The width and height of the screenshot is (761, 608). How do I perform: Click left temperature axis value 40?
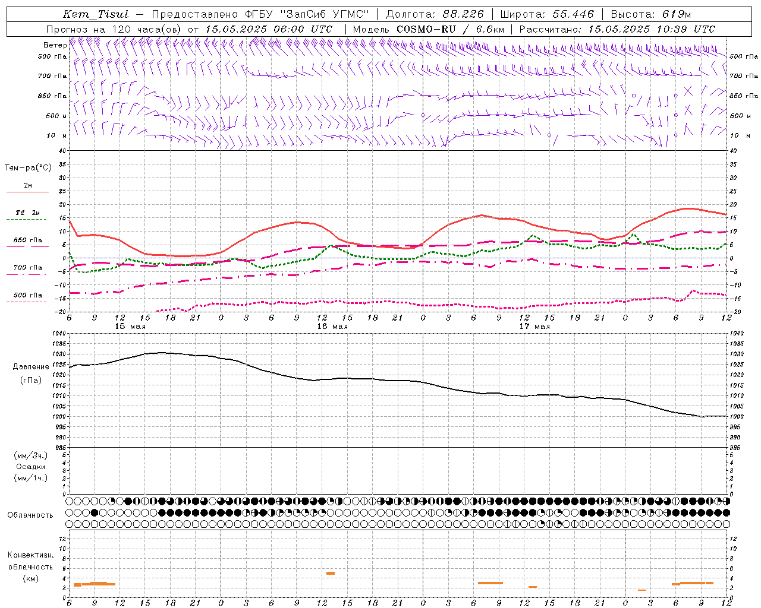tap(62, 151)
